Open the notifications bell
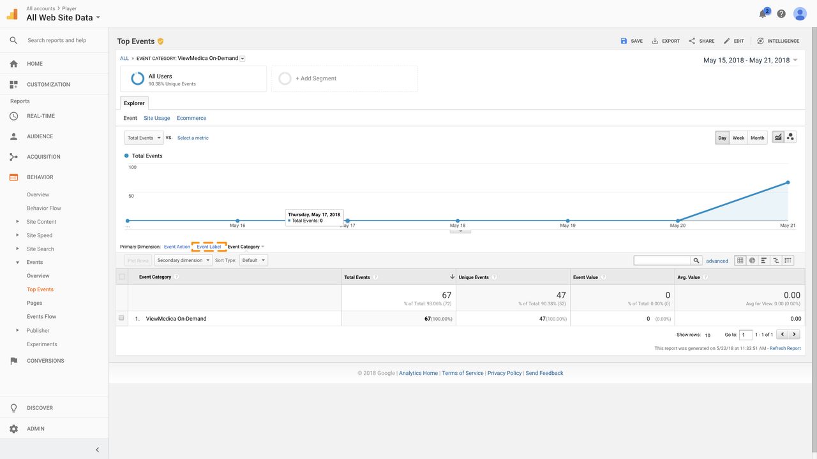Screen dimensions: 817x459 (763, 14)
